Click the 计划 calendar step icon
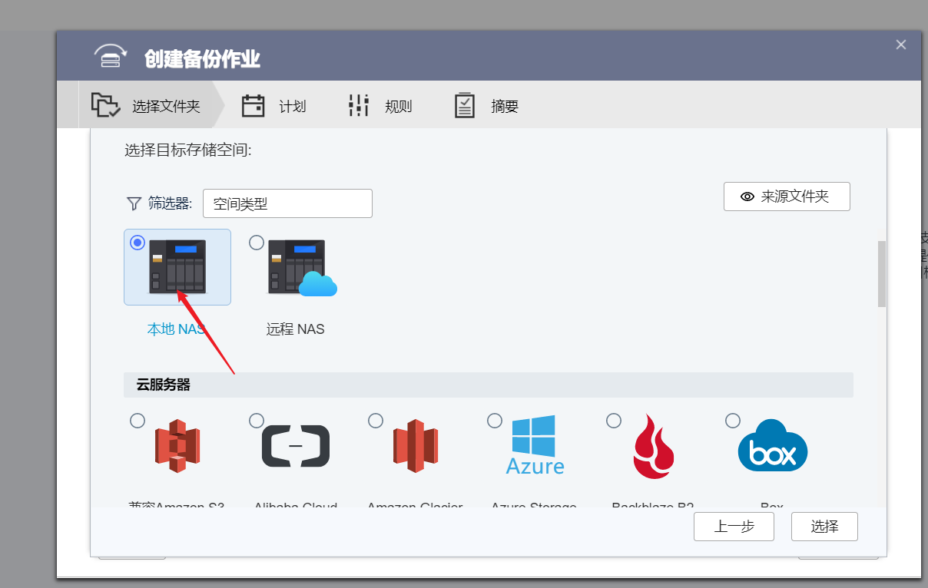Image resolution: width=928 pixels, height=588 pixels. click(254, 105)
